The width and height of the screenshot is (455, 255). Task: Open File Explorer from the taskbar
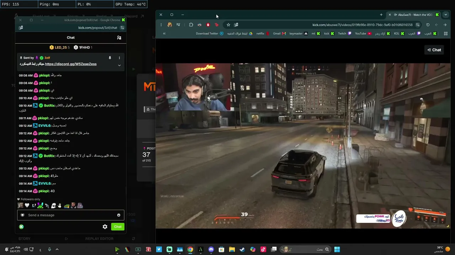(232, 249)
